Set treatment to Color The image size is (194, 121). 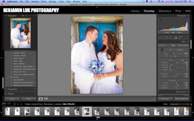173,45
